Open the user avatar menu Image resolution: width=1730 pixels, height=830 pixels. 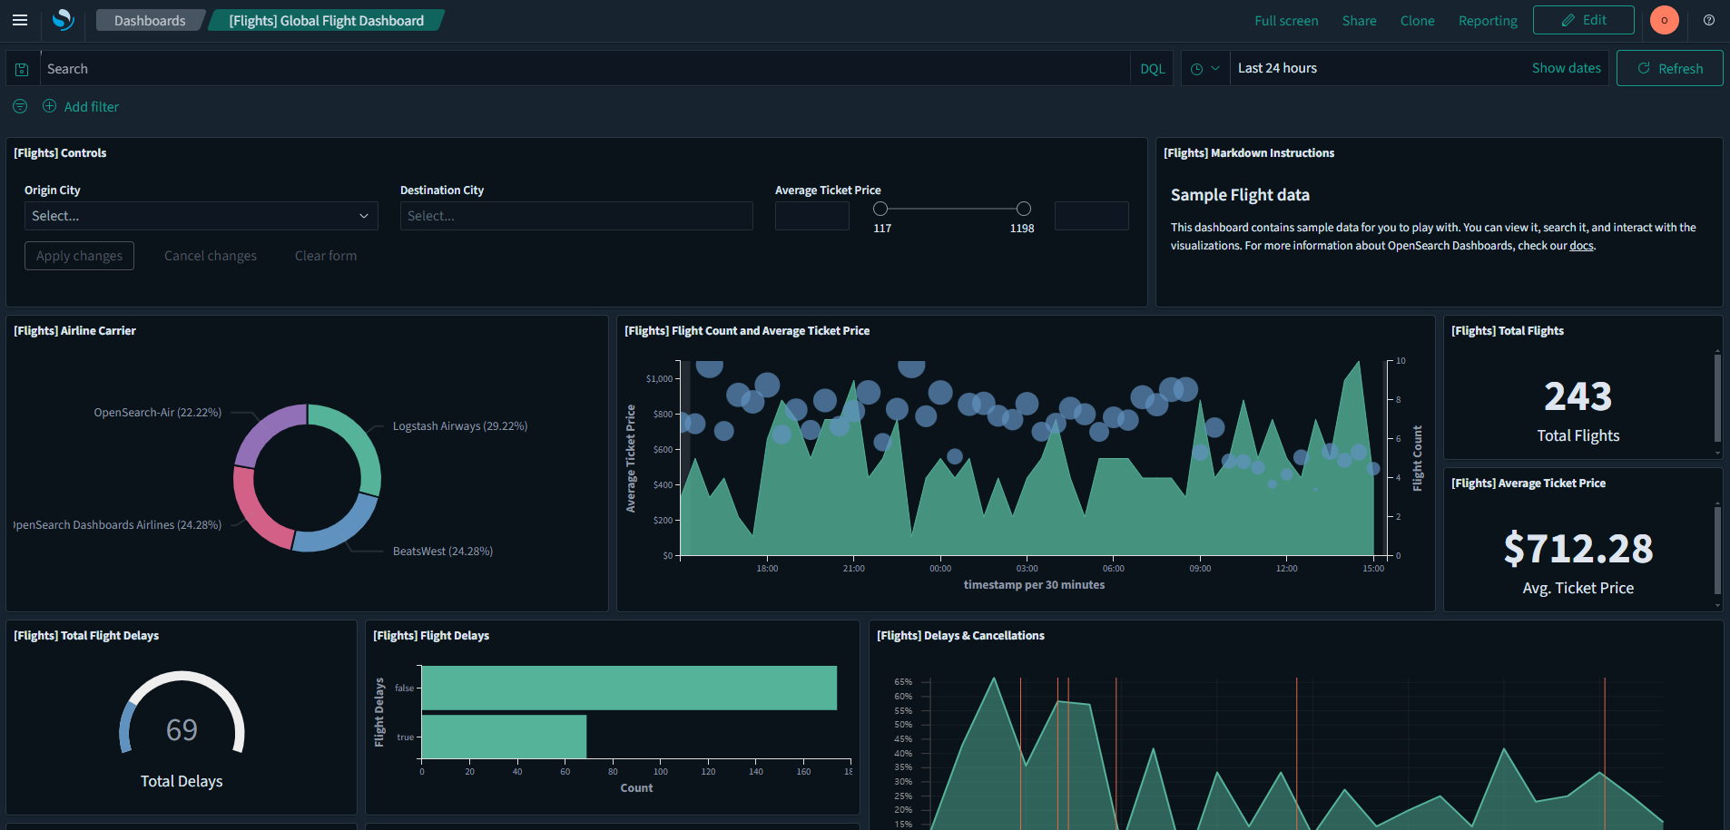(x=1665, y=20)
